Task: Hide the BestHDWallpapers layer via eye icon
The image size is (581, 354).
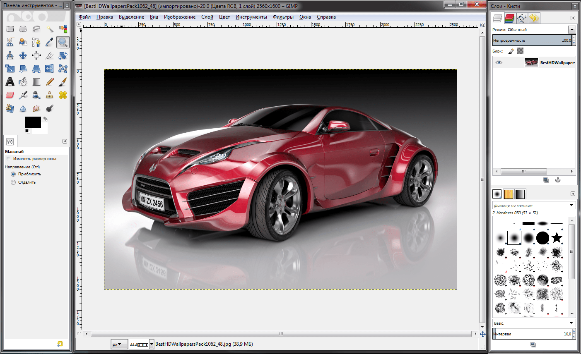Action: 499,62
